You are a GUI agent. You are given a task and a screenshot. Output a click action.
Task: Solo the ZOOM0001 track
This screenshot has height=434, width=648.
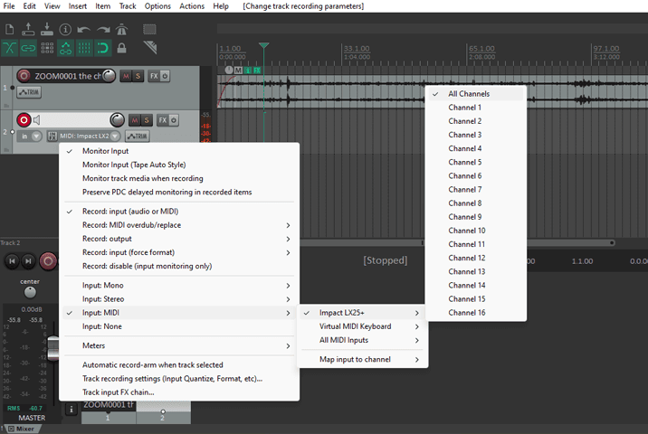coord(138,76)
